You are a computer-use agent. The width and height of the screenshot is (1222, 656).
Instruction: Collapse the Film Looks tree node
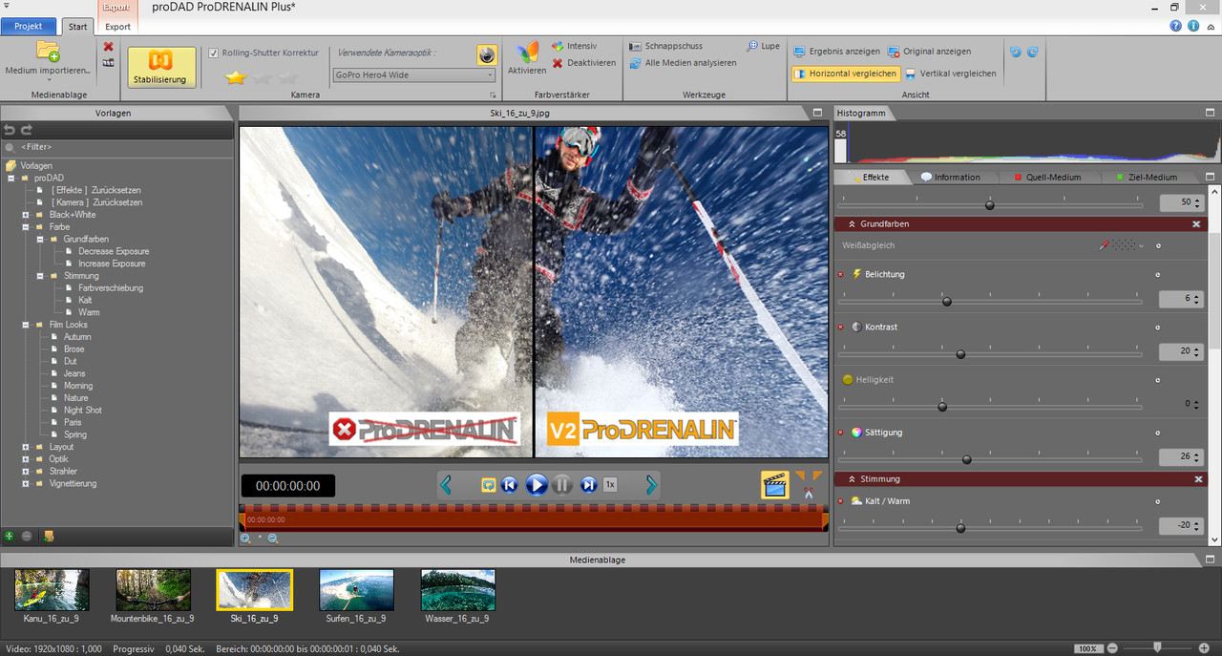click(26, 325)
